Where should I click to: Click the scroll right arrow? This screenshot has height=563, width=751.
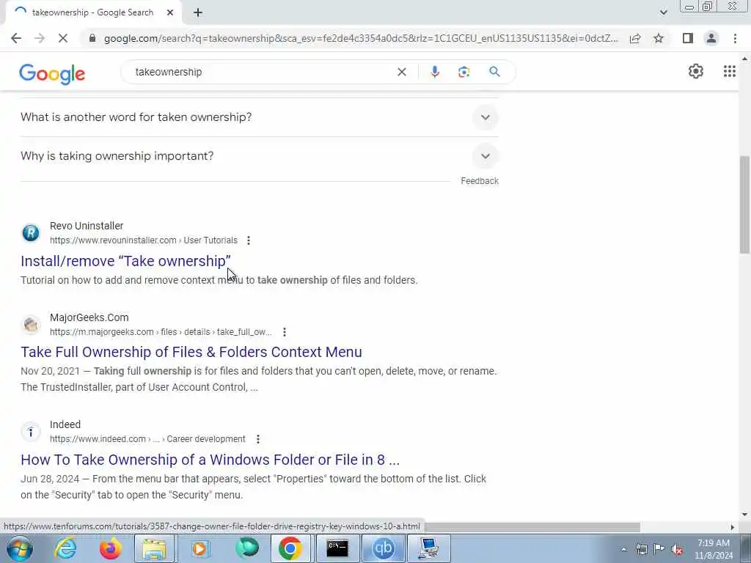tap(733, 527)
